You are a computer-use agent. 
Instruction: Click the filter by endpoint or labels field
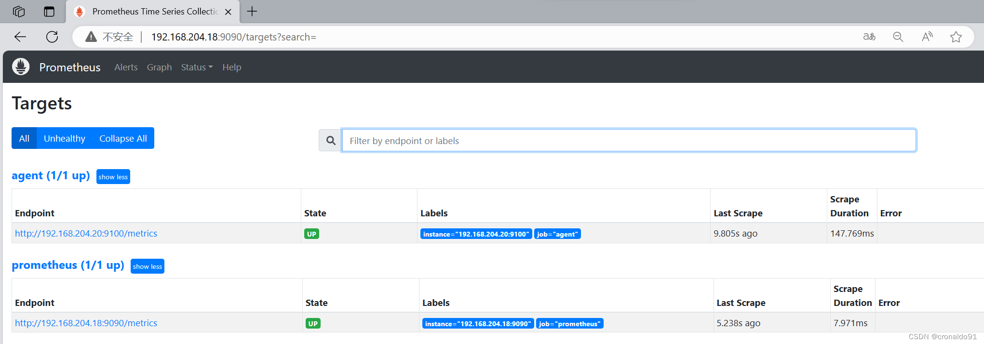[x=629, y=140]
